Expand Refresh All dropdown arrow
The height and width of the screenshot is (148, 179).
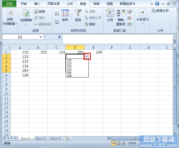(26, 24)
